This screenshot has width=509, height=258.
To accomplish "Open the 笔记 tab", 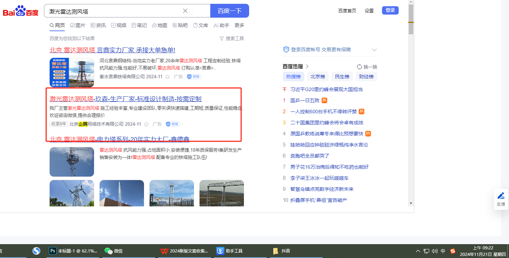I will coord(139,25).
